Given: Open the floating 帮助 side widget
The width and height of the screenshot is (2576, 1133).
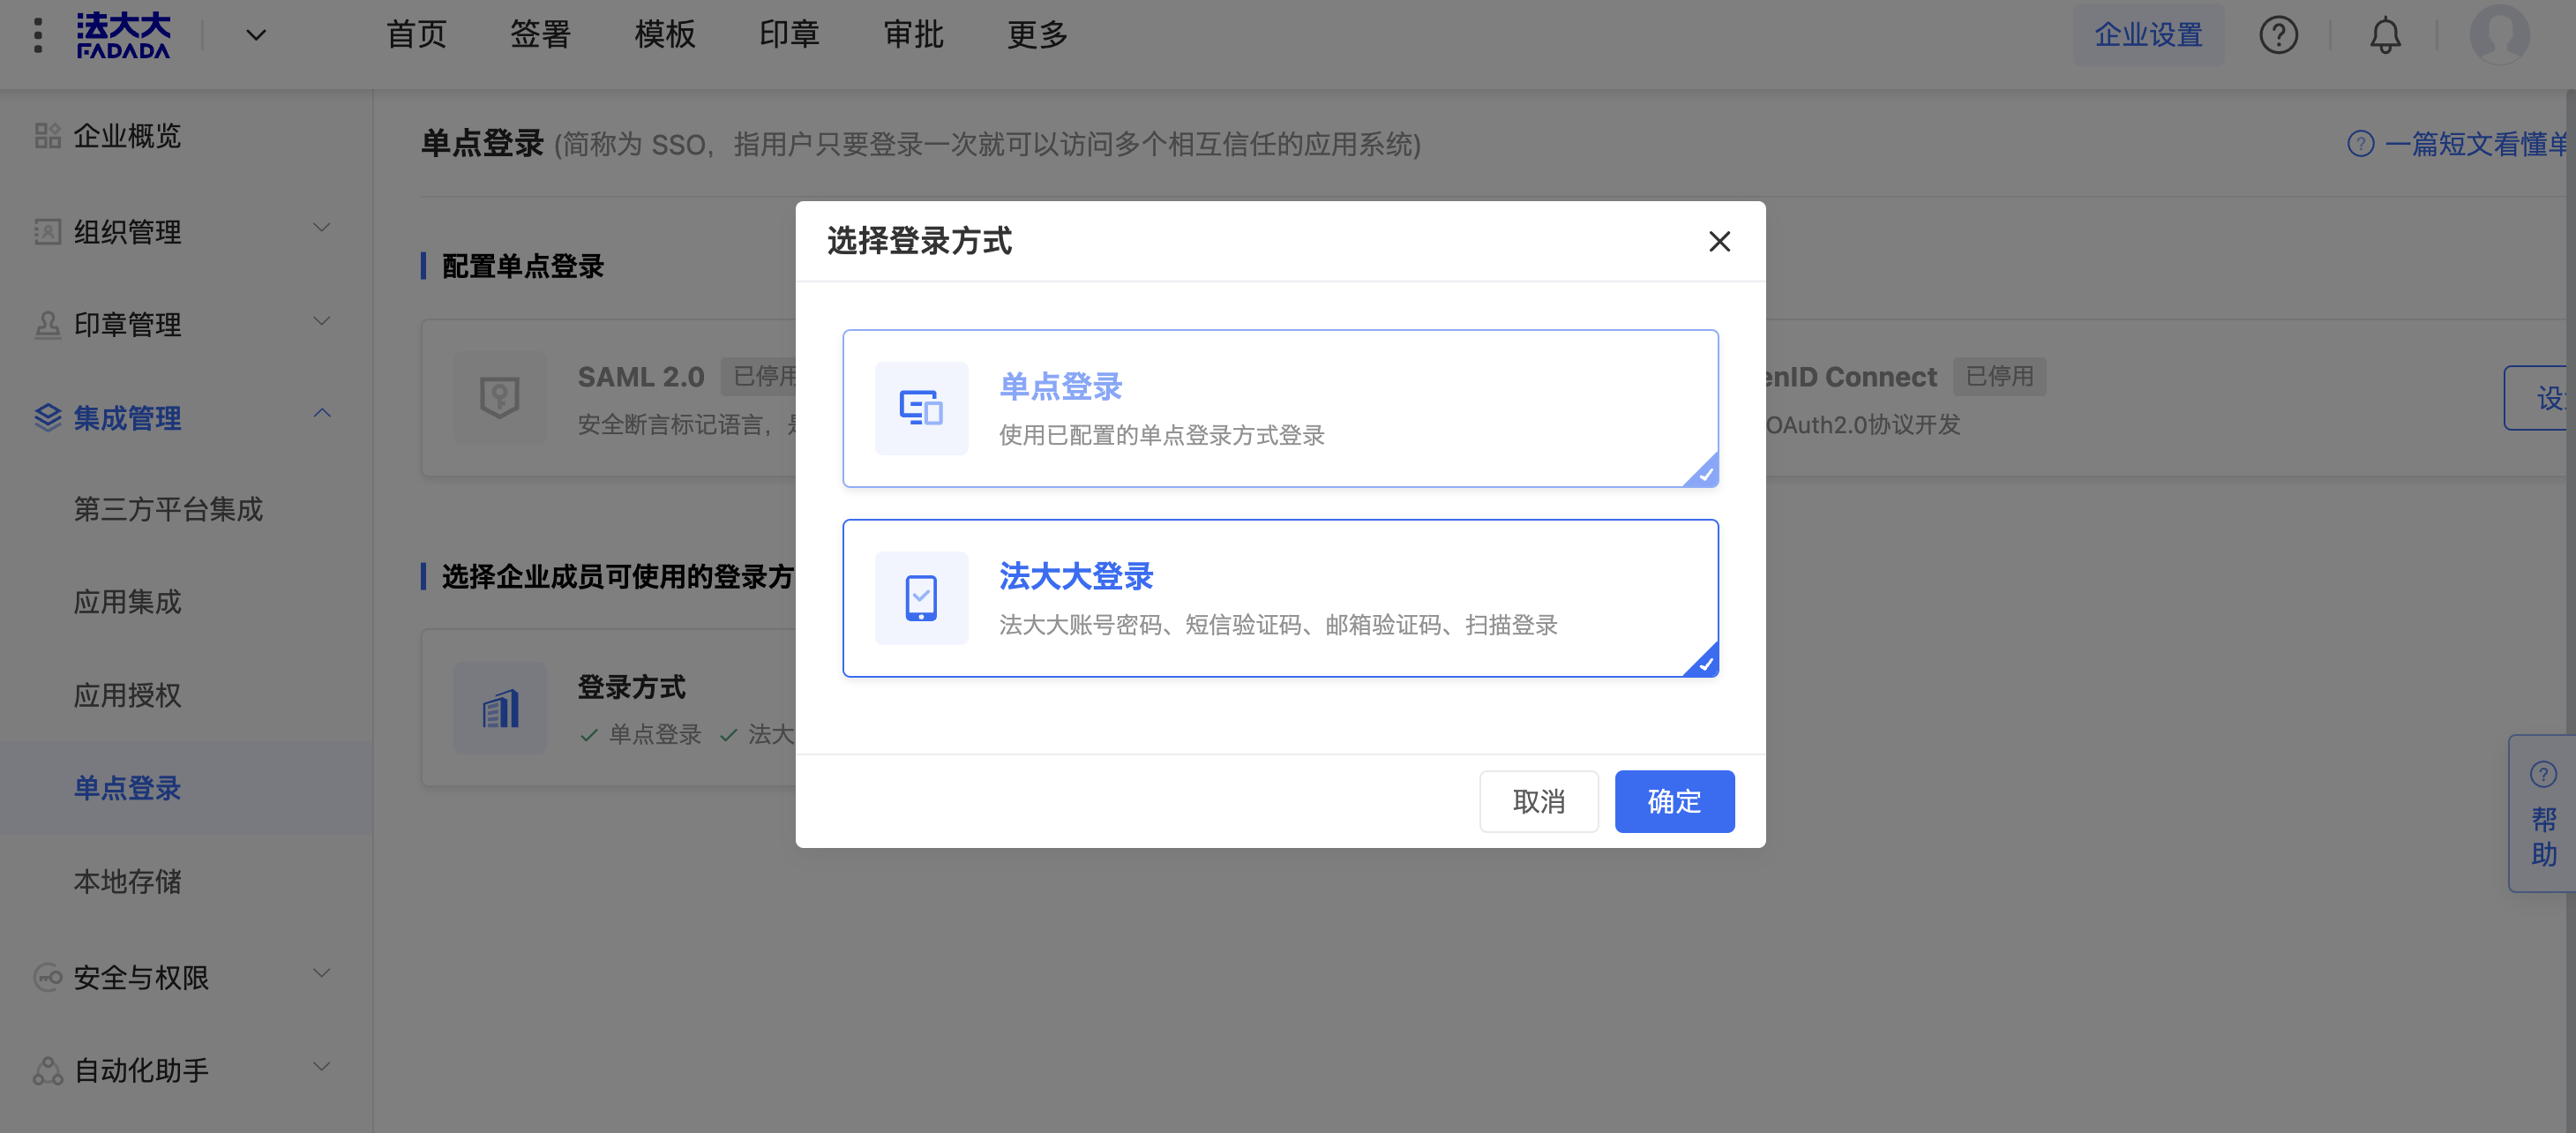Looking at the screenshot, I should pyautogui.click(x=2543, y=813).
